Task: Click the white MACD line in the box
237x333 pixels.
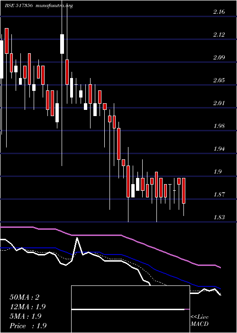Action: [x=128, y=310]
